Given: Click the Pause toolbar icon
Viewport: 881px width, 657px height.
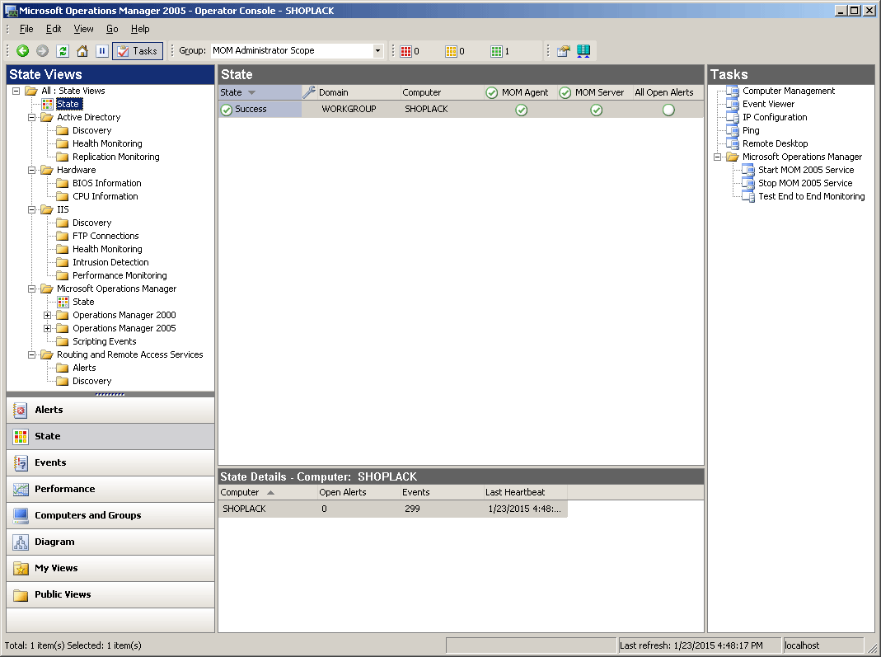Looking at the screenshot, I should click(x=101, y=51).
